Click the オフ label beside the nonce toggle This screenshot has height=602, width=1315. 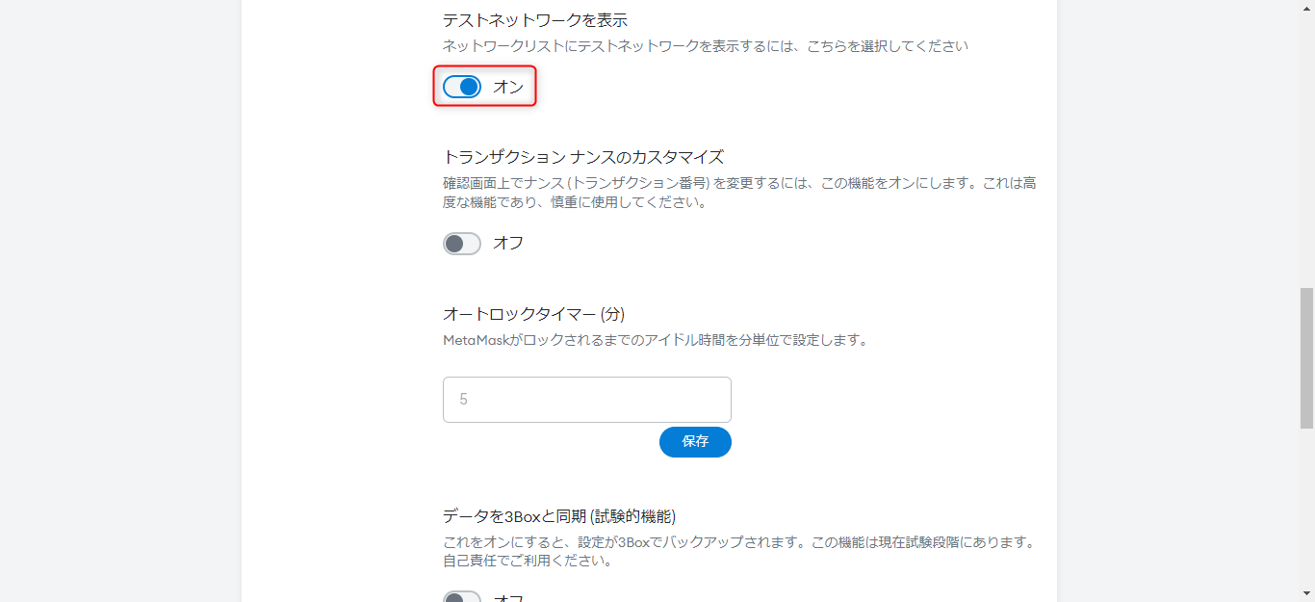[x=508, y=243]
